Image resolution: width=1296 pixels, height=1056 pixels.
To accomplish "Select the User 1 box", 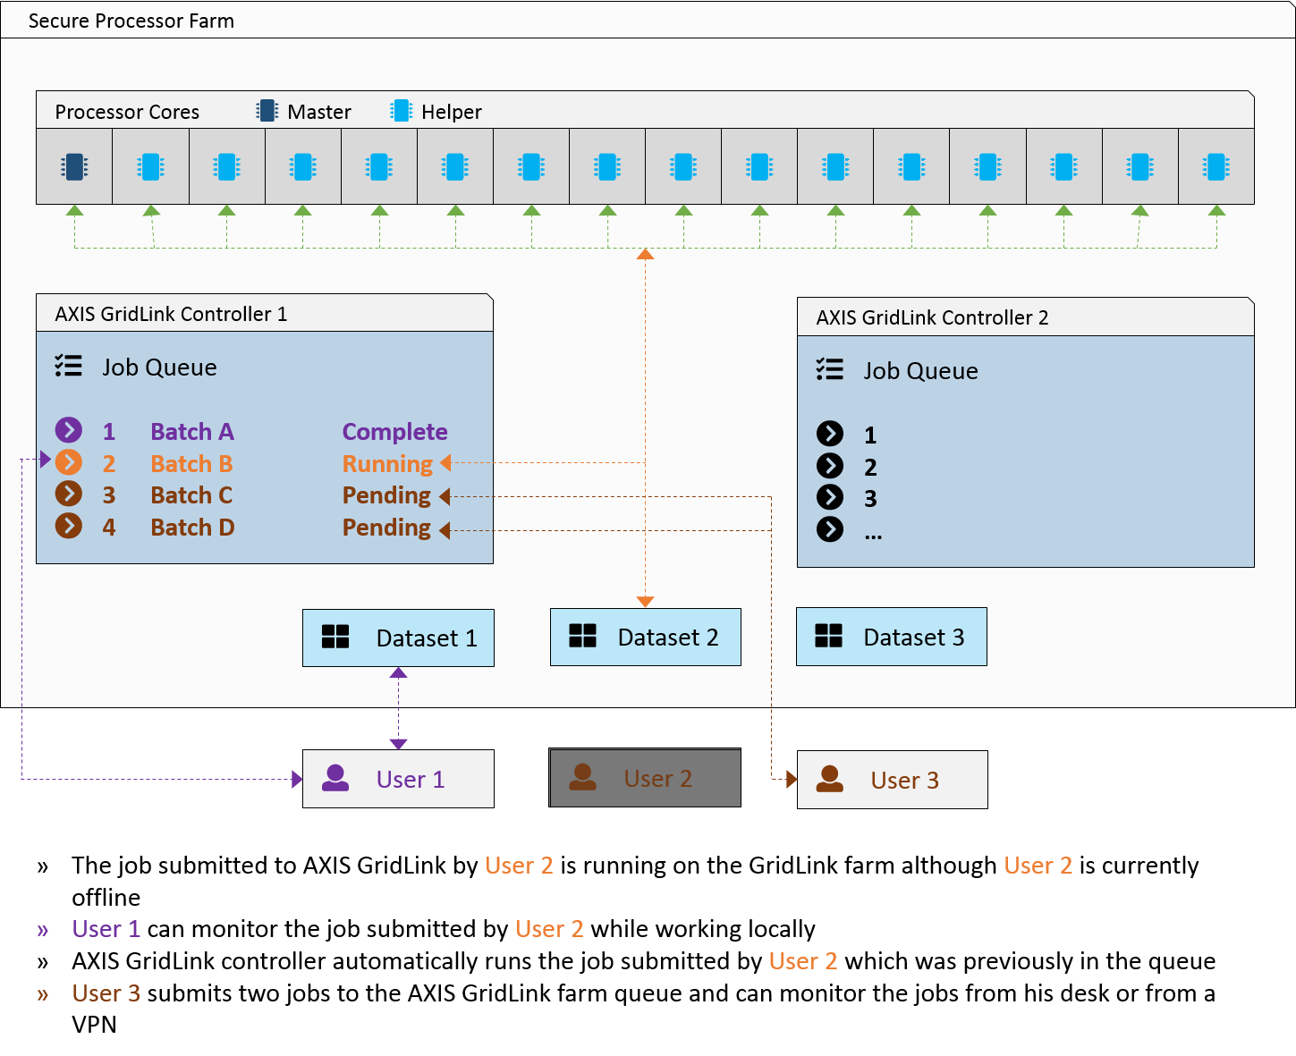I will click(x=398, y=779).
